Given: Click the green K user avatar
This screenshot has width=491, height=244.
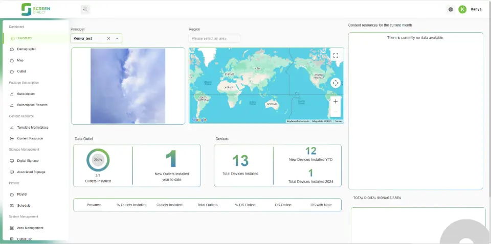Looking at the screenshot, I should [462, 9].
